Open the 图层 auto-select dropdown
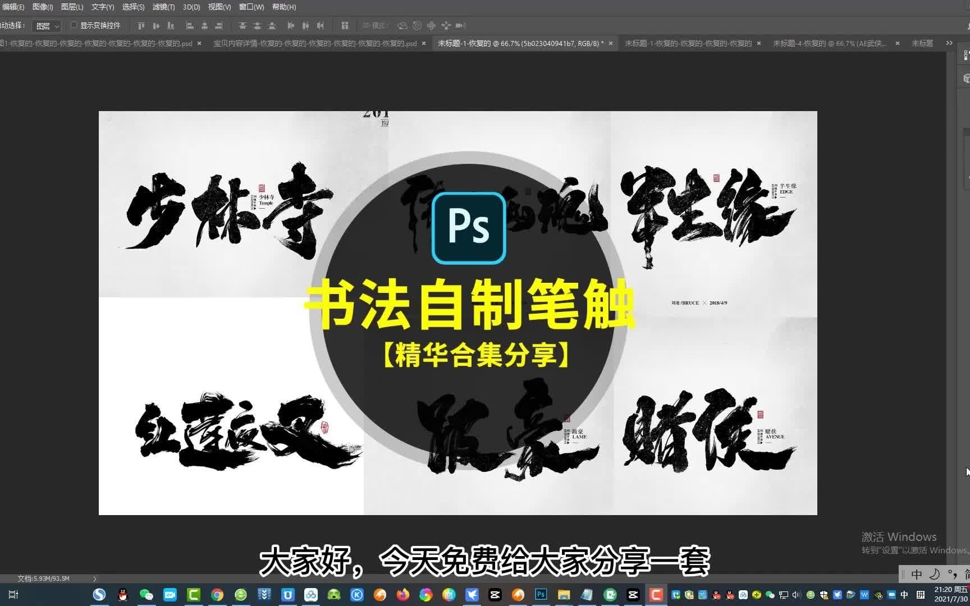Screen dimensions: 970x606 click(47, 26)
